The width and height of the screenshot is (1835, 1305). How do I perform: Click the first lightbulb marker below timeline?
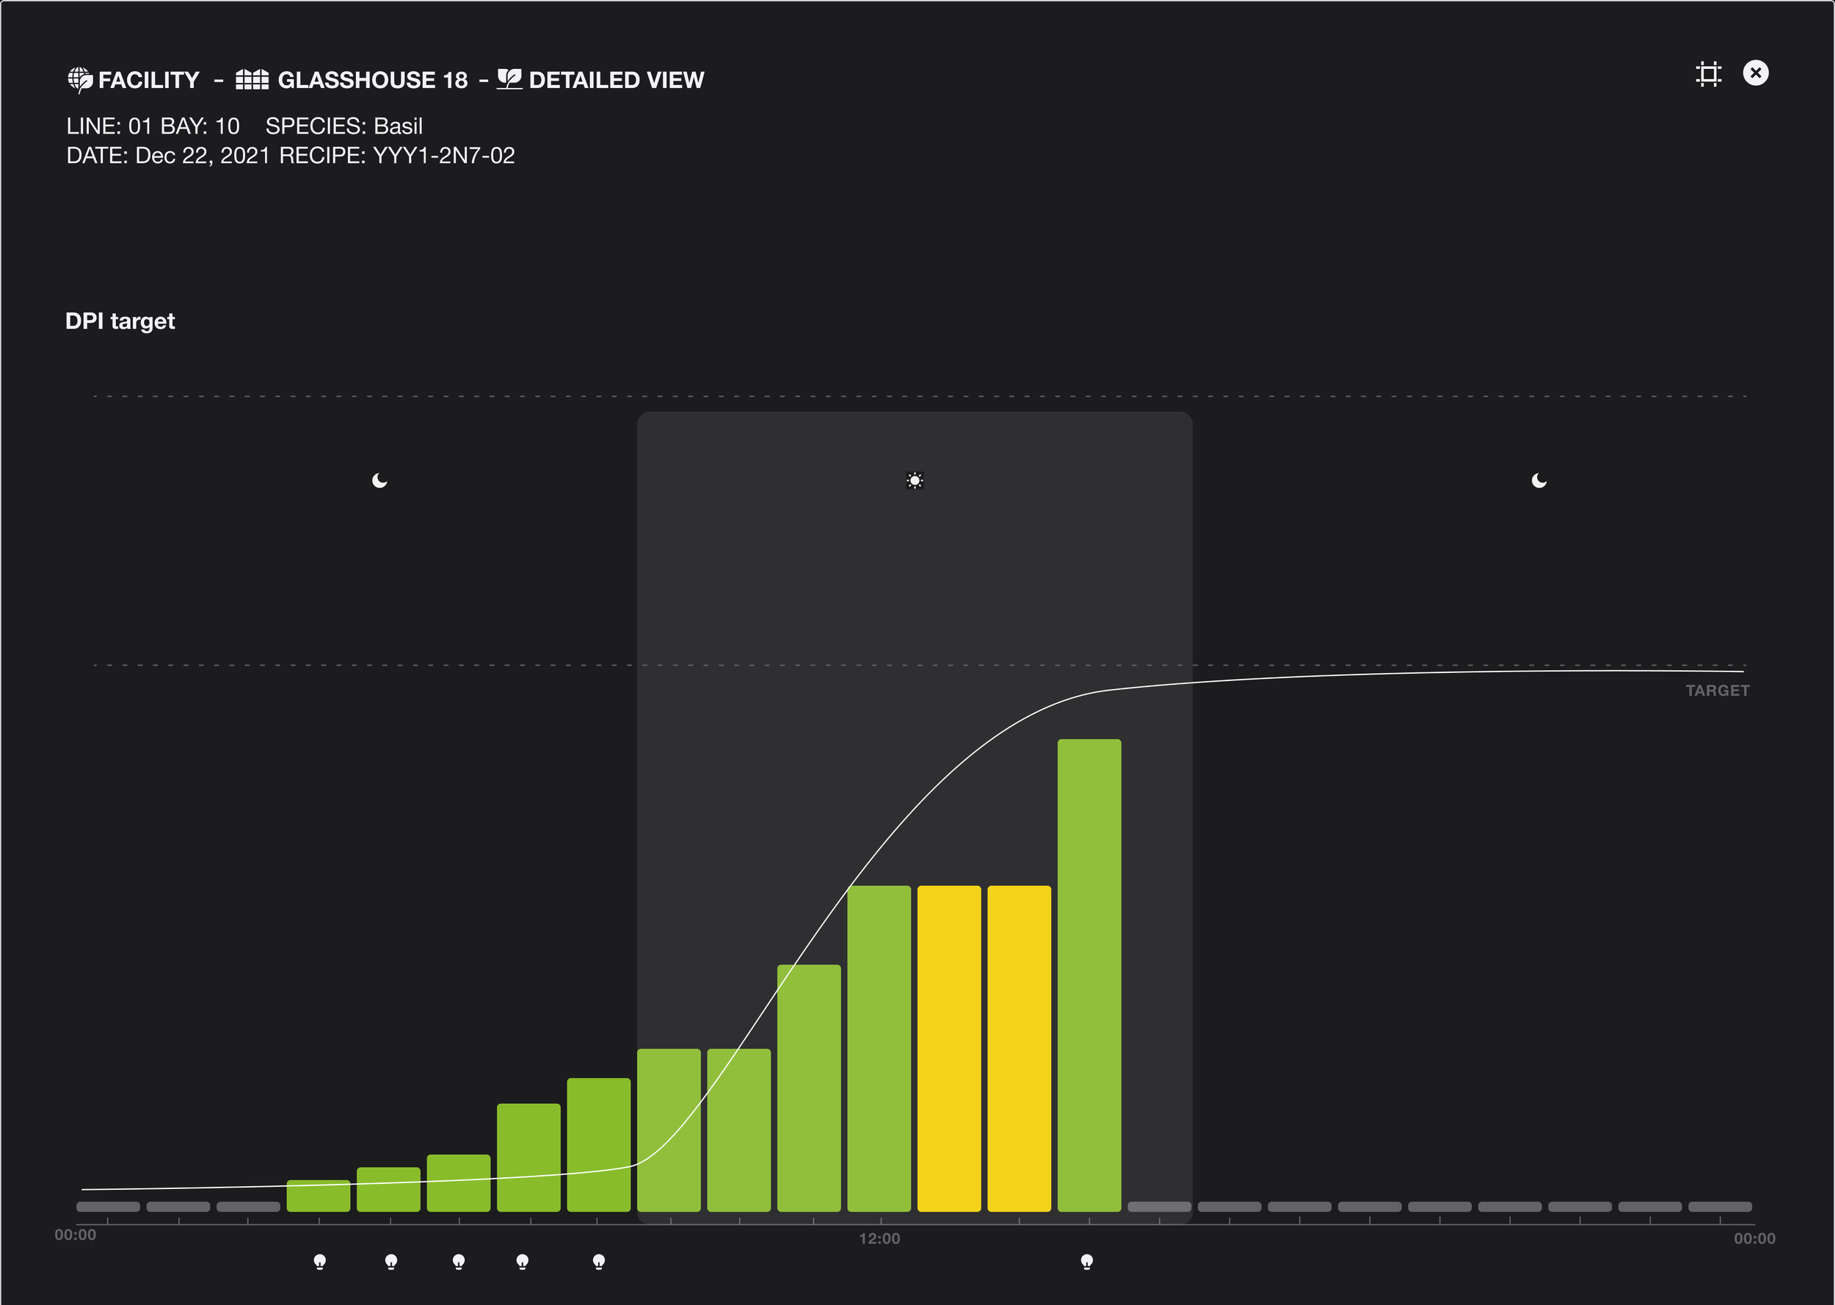point(320,1261)
